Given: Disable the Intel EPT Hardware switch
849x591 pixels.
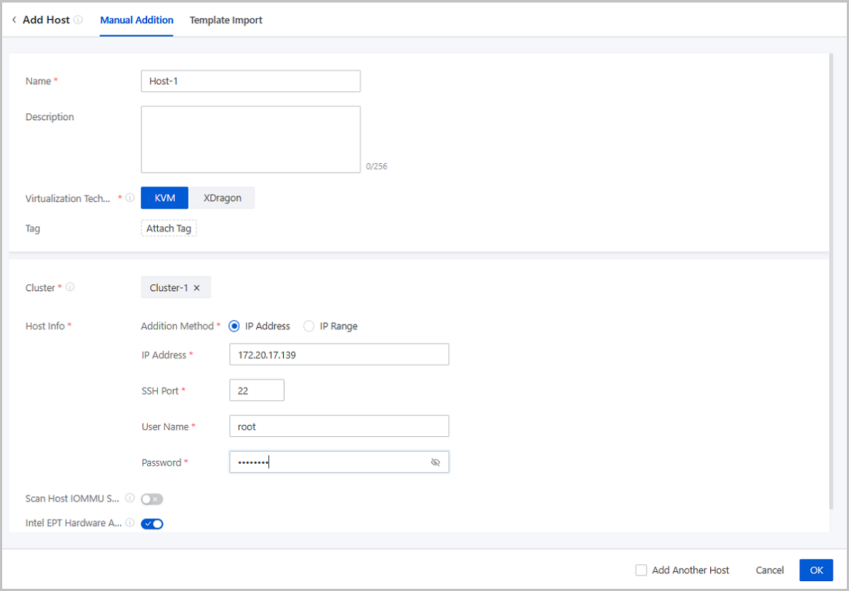Looking at the screenshot, I should point(152,524).
